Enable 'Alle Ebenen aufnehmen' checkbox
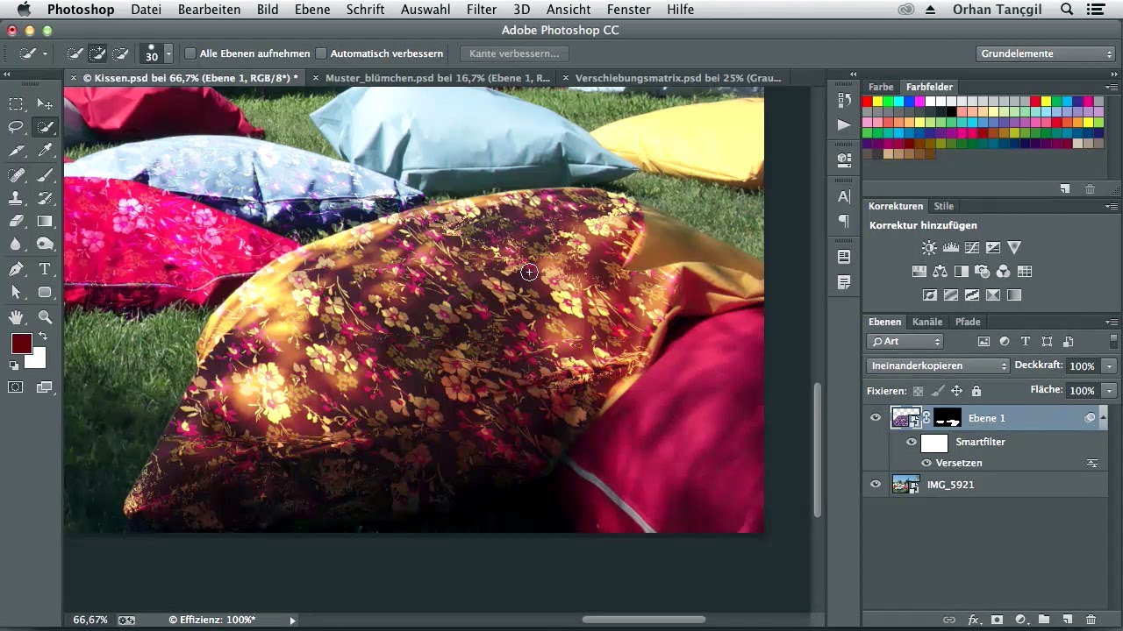The width and height of the screenshot is (1123, 631). [190, 53]
